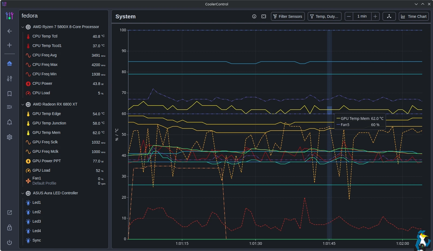The height and width of the screenshot is (251, 433).
Task: Open the Temp, Duty data type filter
Action: pyautogui.click(x=324, y=16)
